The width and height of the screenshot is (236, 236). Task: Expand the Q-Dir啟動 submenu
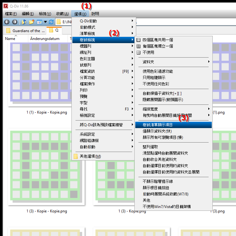click(x=103, y=21)
